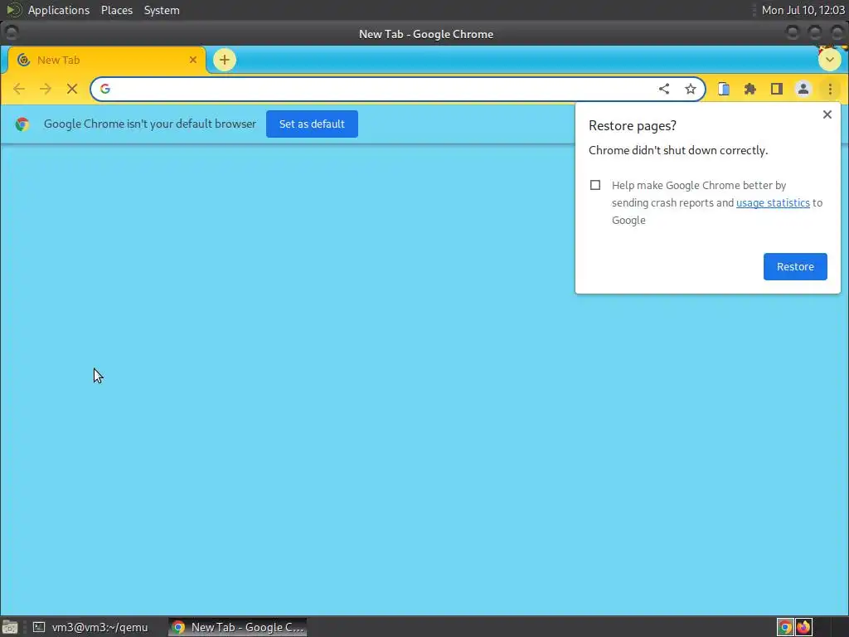The width and height of the screenshot is (849, 637).
Task: Click New Tab - Google Chrome taskbar entry
Action: 238,627
